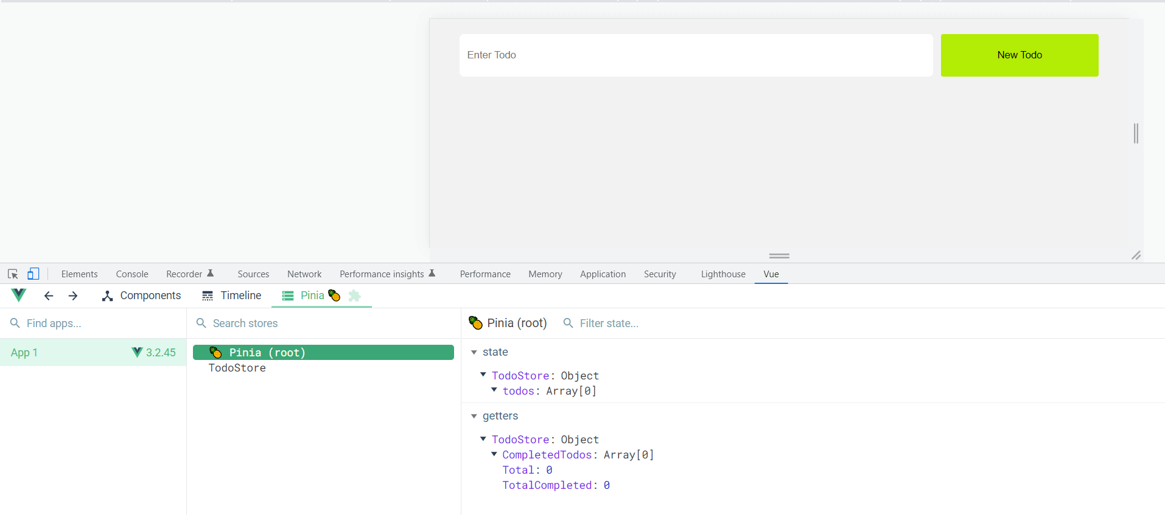The height and width of the screenshot is (515, 1165).
Task: Go back with the left arrow icon
Action: pyautogui.click(x=49, y=296)
